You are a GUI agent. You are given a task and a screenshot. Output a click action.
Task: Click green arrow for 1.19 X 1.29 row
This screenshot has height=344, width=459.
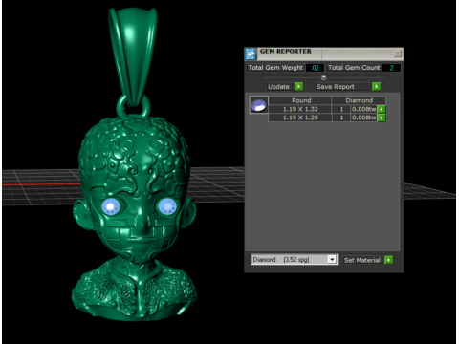pyautogui.click(x=382, y=118)
